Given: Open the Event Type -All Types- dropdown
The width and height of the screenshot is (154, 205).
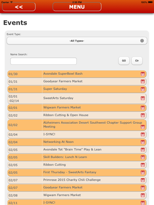Looking at the screenshot, I should [77, 41].
